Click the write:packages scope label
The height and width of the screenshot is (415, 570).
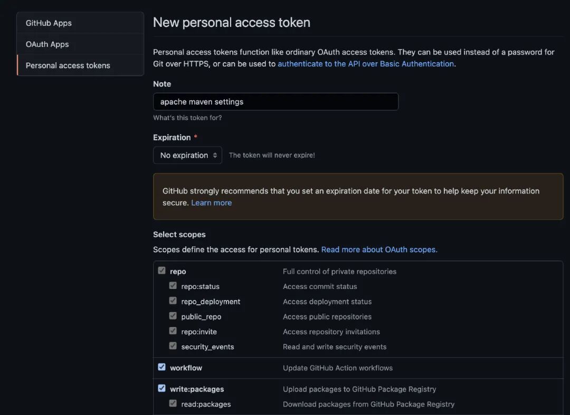click(x=197, y=389)
